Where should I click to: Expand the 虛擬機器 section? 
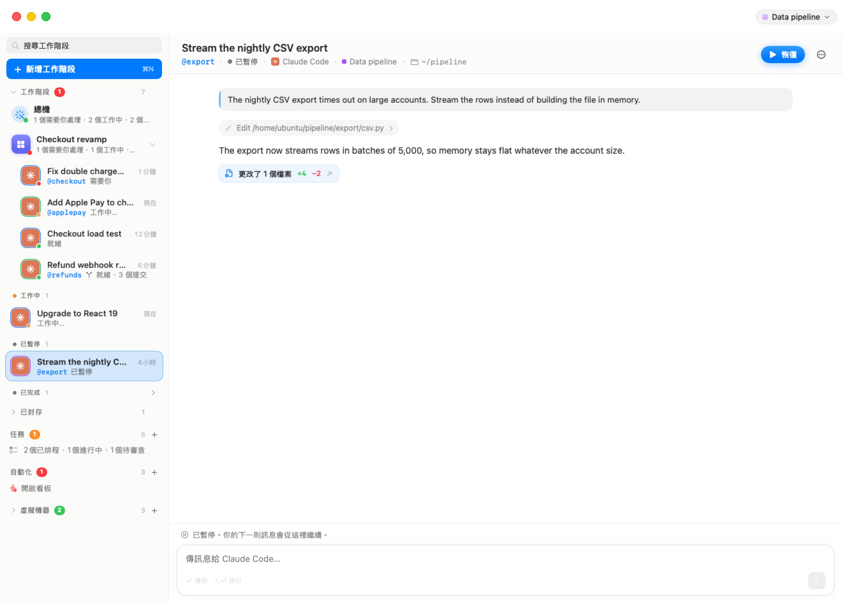(x=13, y=510)
